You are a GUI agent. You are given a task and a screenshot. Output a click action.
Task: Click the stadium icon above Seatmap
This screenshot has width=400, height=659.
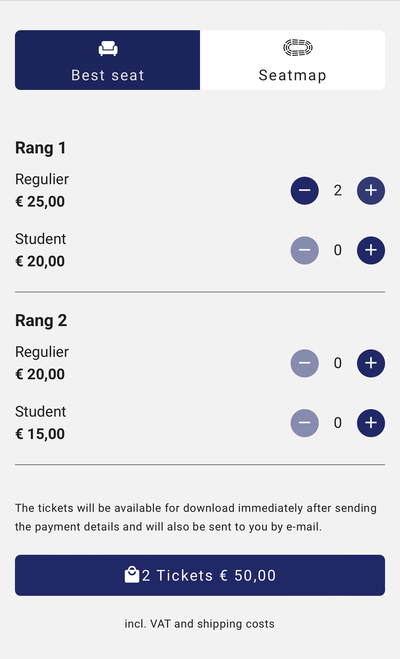point(298,48)
